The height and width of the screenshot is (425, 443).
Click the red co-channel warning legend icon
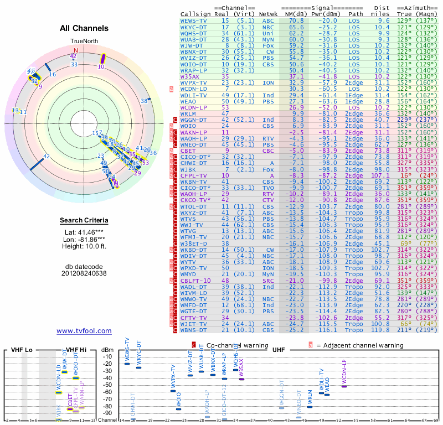(194, 345)
